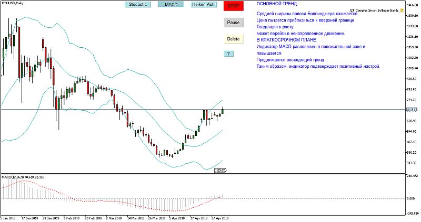
Task: Click the '5 Apr 2018' date label
Action: pos(177,218)
